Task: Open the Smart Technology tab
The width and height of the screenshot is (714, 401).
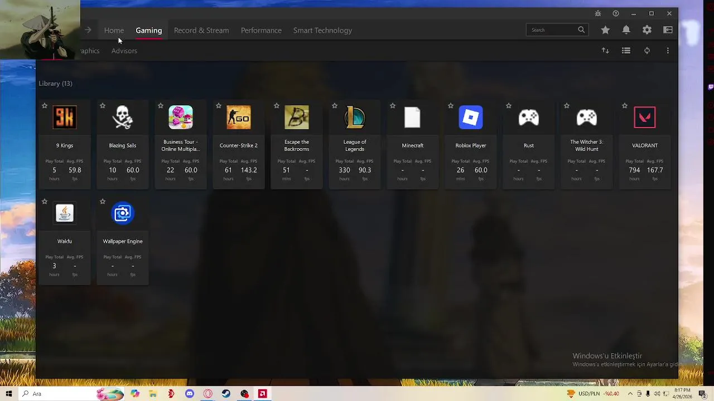Action: point(322,31)
